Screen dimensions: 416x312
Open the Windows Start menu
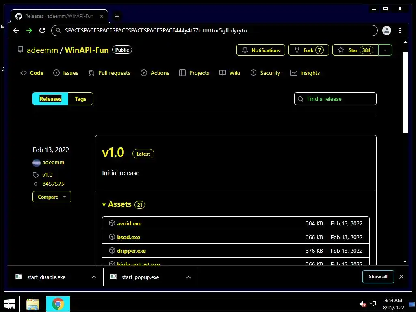point(10,304)
